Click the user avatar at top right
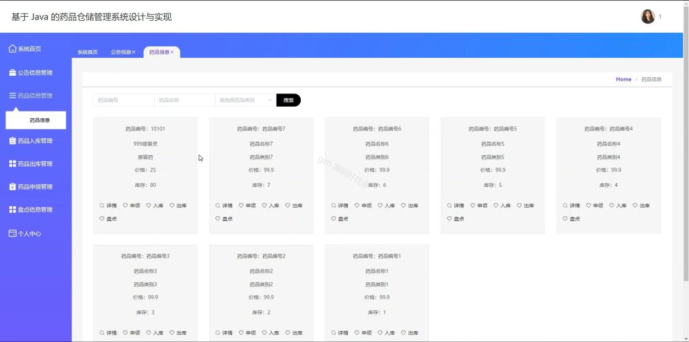The height and width of the screenshot is (342, 689). coord(647,17)
